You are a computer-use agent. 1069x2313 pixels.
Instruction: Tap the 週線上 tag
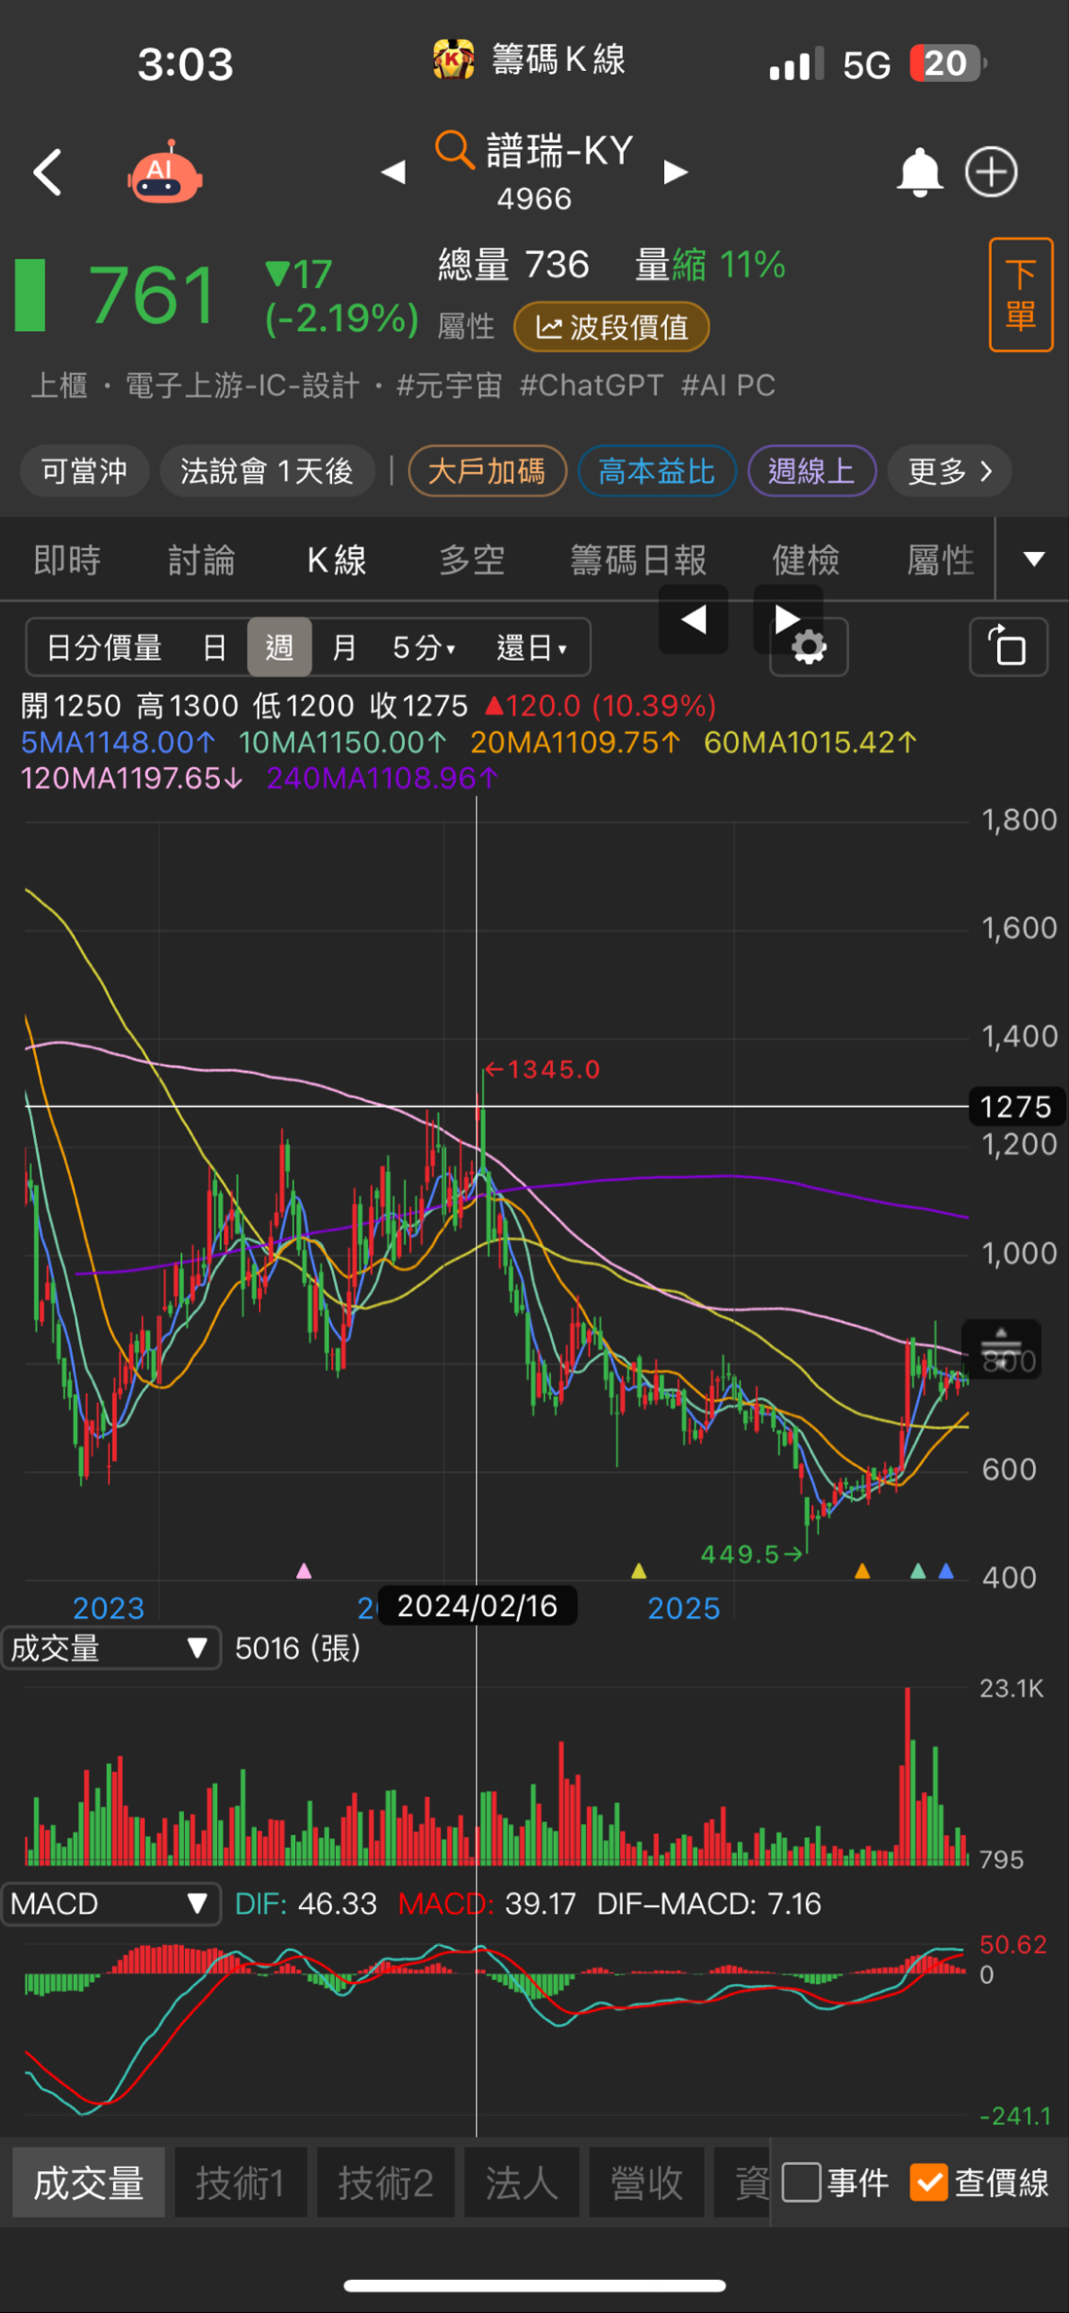[812, 471]
